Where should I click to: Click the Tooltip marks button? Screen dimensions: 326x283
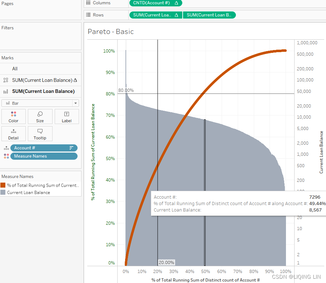tap(40, 134)
